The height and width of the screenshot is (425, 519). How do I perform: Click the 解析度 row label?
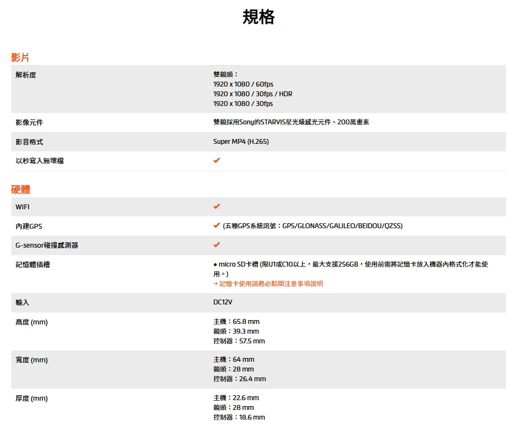[26, 75]
